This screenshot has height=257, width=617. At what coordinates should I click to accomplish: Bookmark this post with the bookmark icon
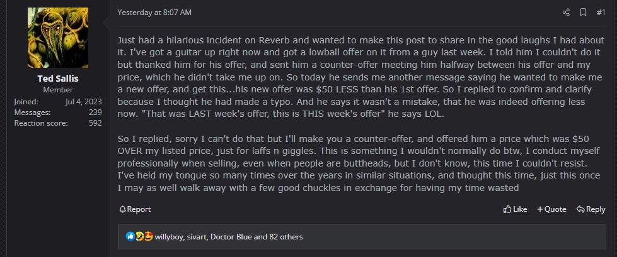(x=583, y=12)
